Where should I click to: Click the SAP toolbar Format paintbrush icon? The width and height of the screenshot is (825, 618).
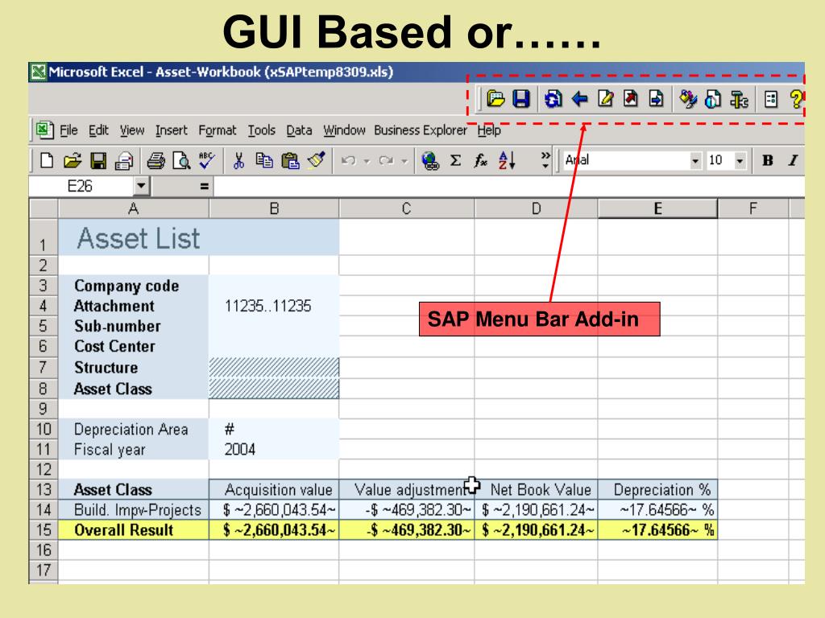coord(688,99)
